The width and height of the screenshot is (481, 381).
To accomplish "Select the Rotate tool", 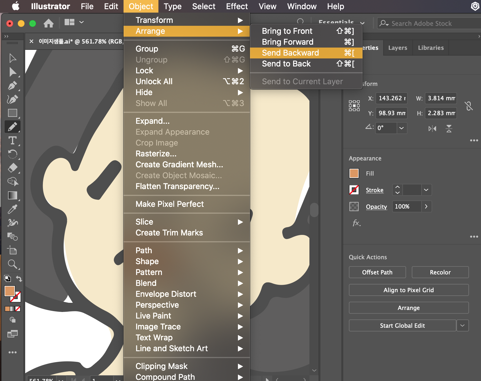I will pyautogui.click(x=13, y=154).
